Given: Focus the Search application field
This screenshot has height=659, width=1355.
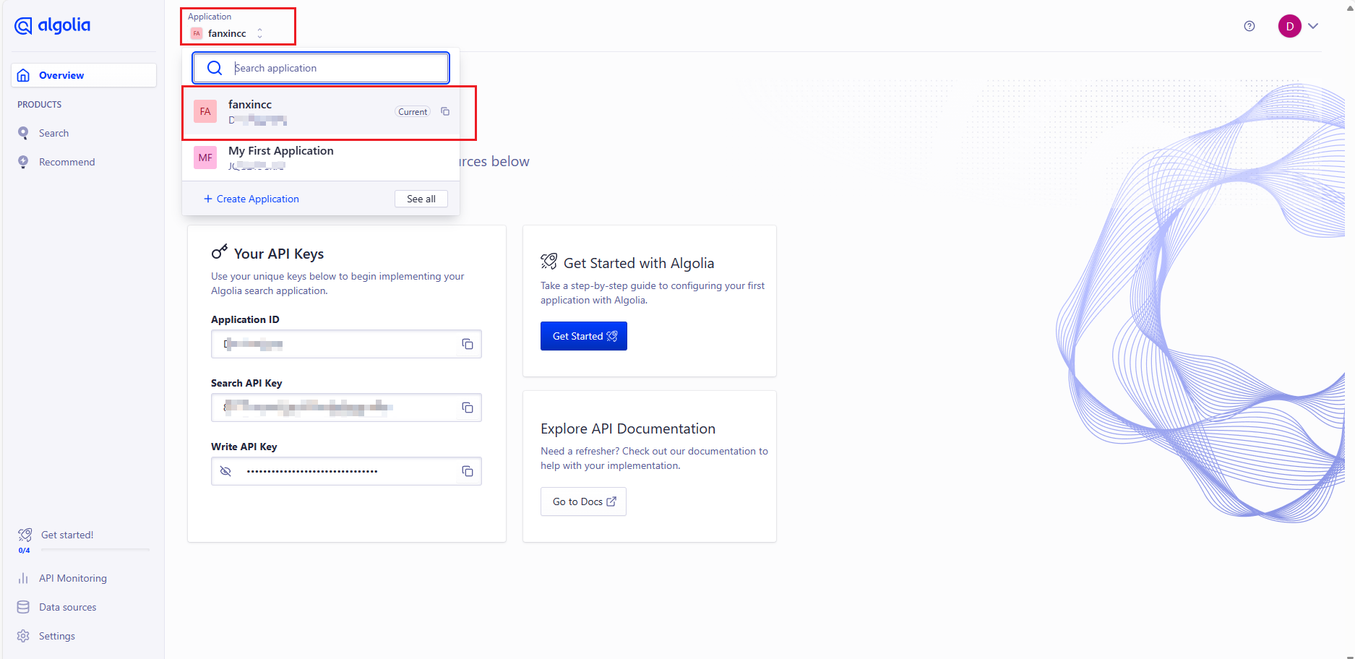Looking at the screenshot, I should point(321,68).
